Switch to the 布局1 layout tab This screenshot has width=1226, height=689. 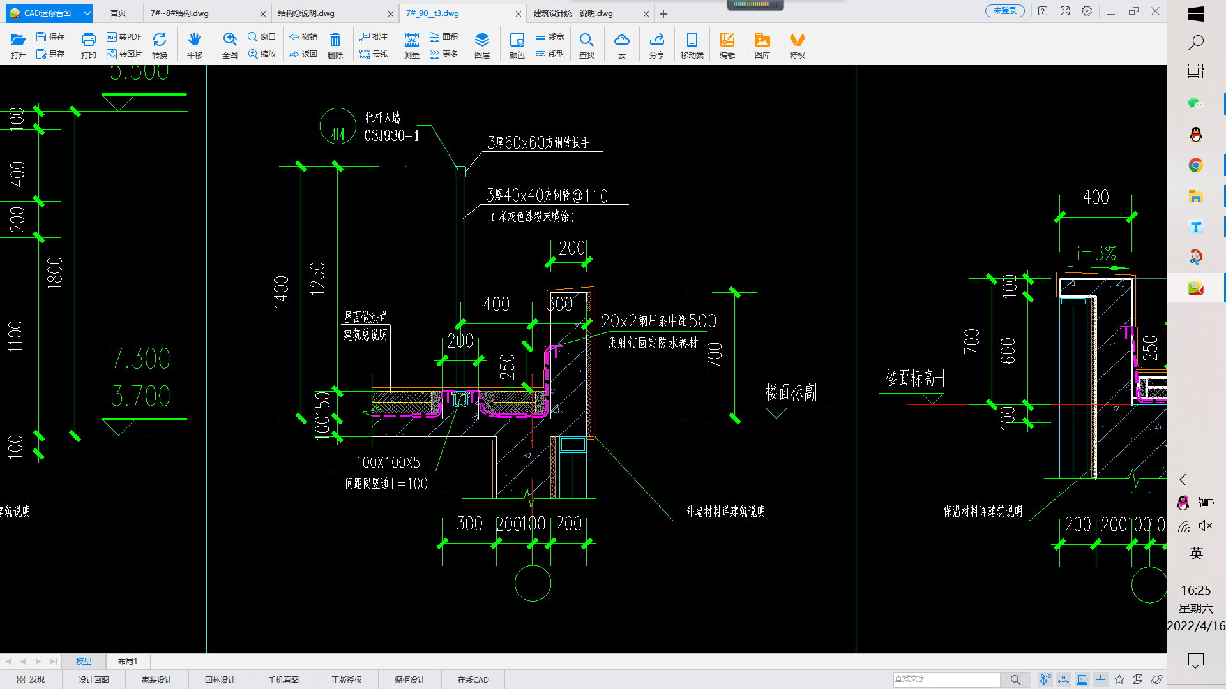coord(127,662)
